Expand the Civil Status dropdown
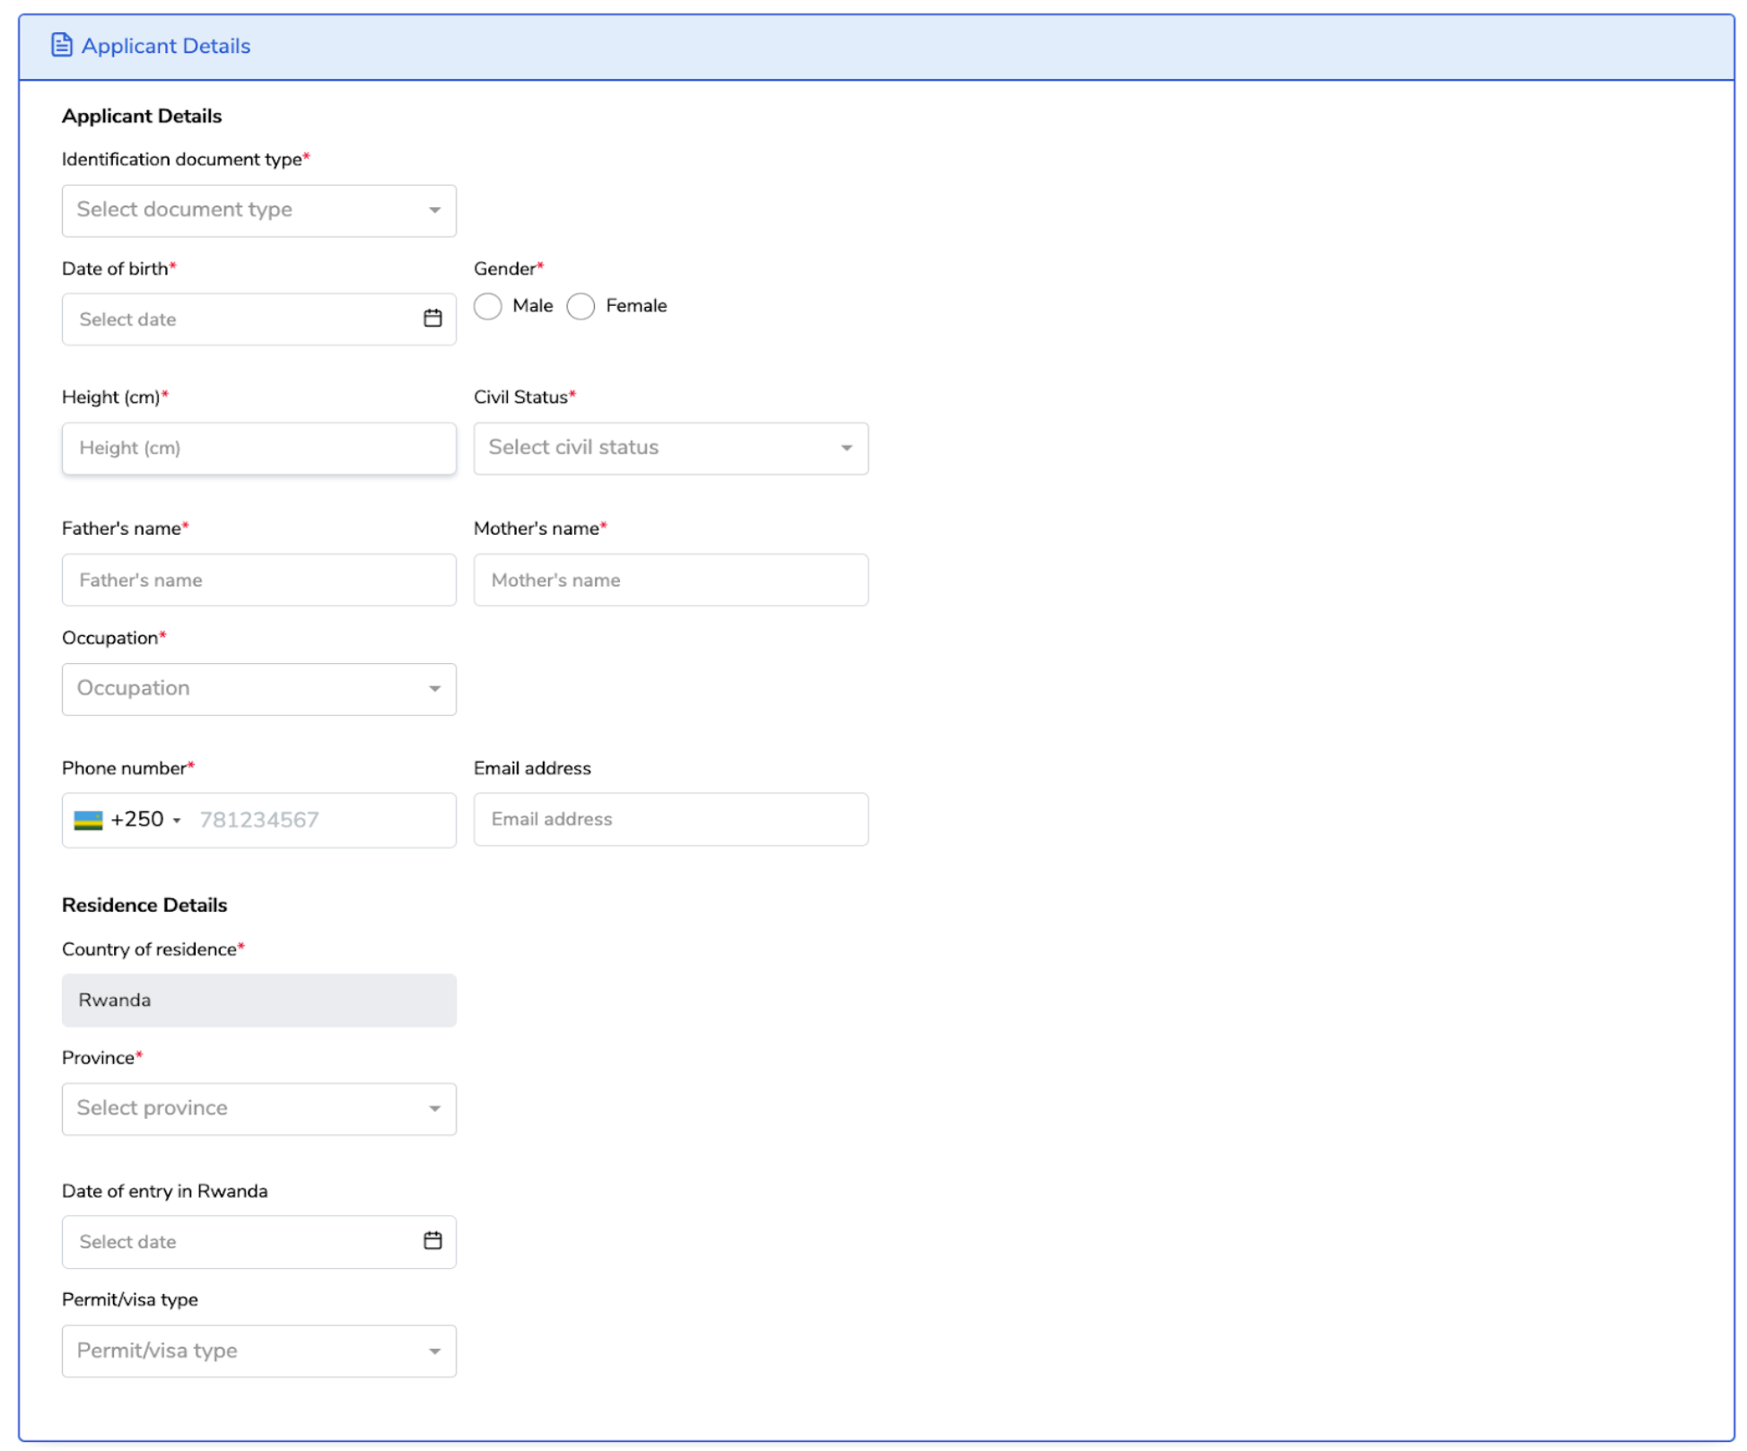1747x1451 pixels. pyautogui.click(x=670, y=449)
